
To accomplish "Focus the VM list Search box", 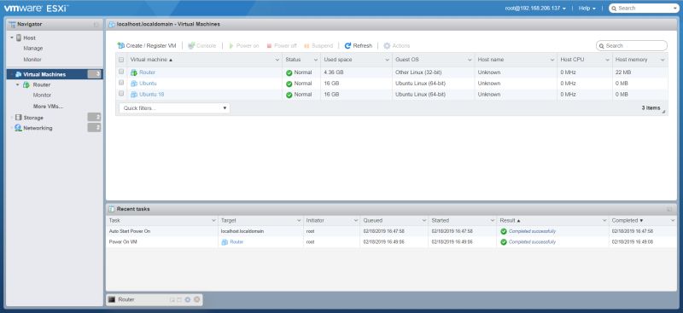I will [x=632, y=46].
